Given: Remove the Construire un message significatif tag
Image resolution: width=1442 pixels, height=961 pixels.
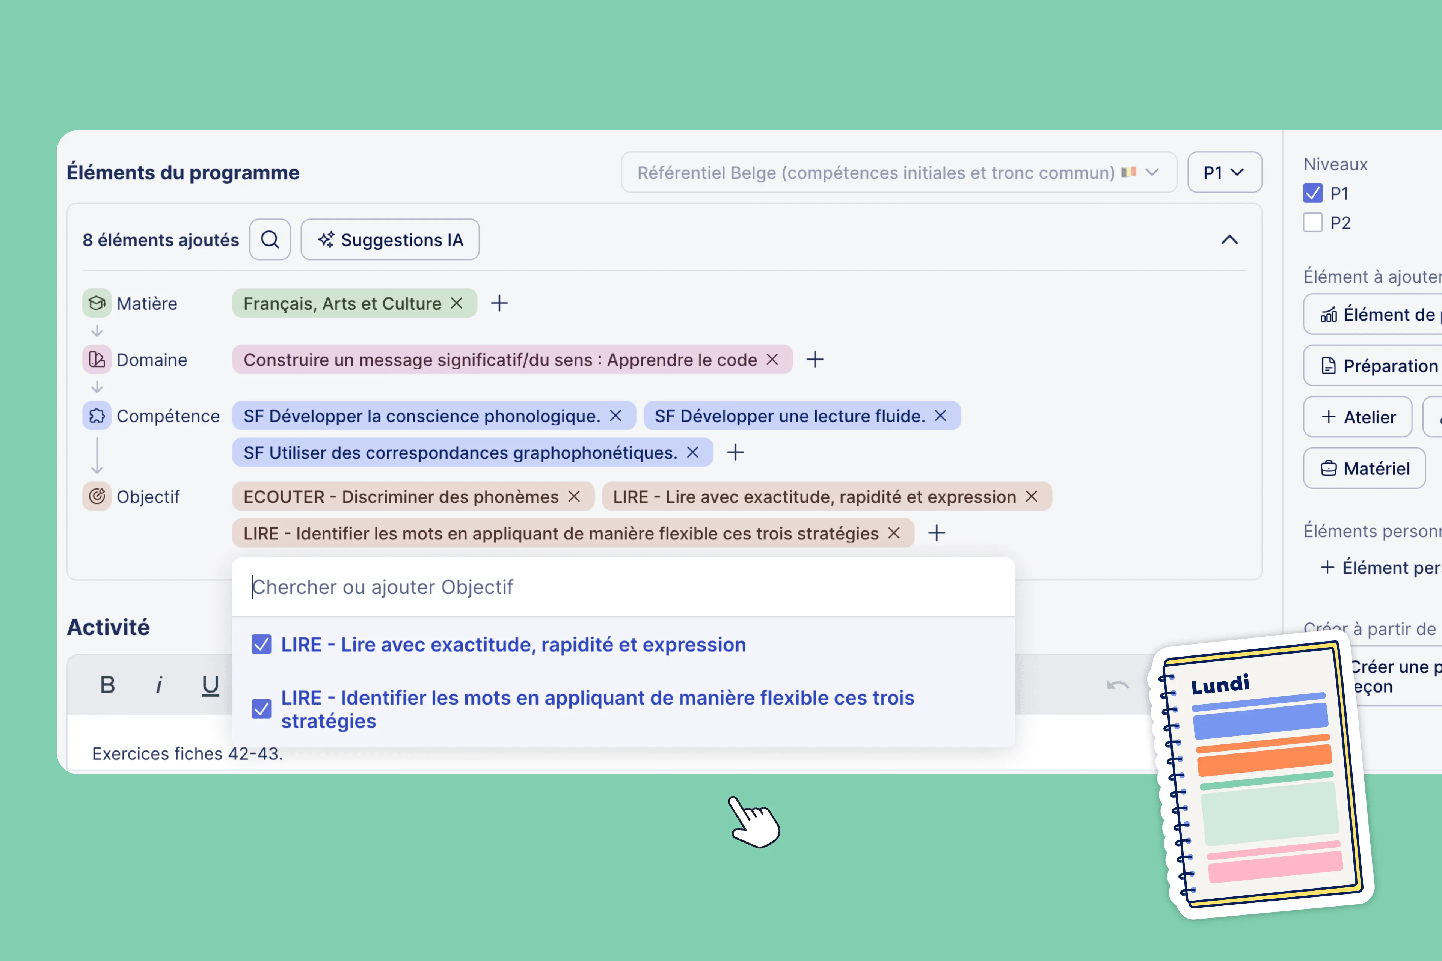Looking at the screenshot, I should pyautogui.click(x=772, y=360).
